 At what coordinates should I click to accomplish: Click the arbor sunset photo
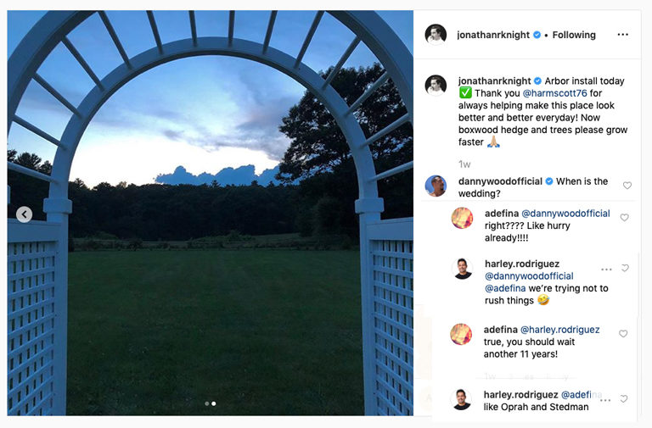click(x=211, y=213)
